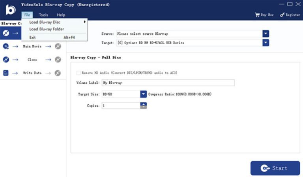303x177 pixels.
Task: Enable the Remove HD Audio checkbox
Action: click(x=78, y=73)
